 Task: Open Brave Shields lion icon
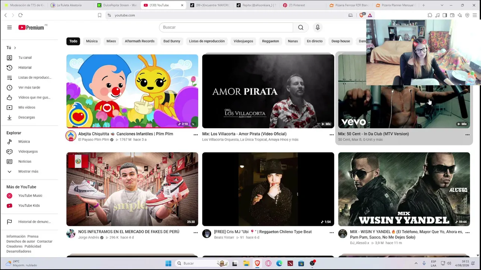click(x=362, y=15)
